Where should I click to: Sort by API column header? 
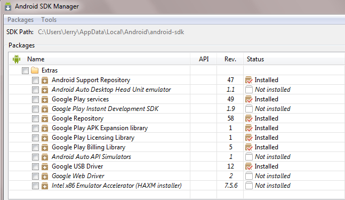204,59
